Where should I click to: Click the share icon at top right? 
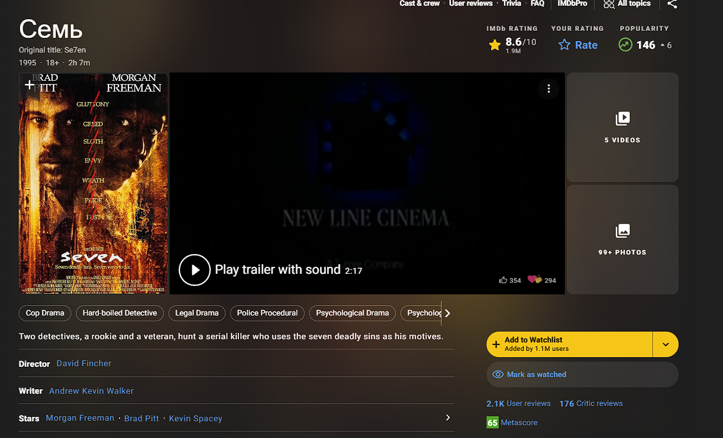pyautogui.click(x=672, y=4)
